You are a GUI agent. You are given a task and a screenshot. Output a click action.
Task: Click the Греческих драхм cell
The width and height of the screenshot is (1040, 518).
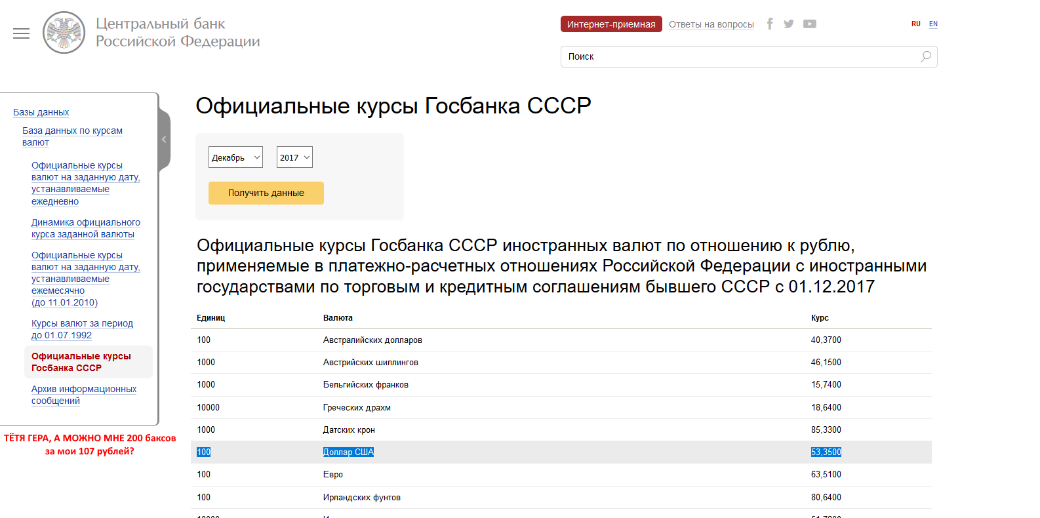coord(357,407)
